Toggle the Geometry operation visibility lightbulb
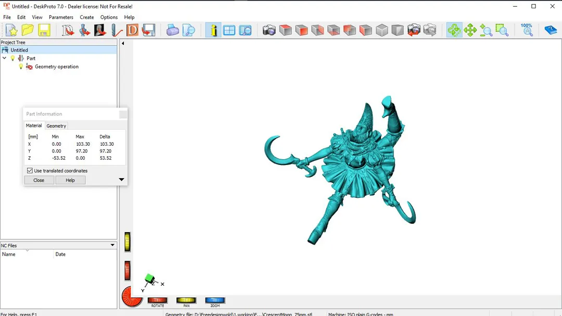Screen dimensions: 562x316 tap(21, 67)
